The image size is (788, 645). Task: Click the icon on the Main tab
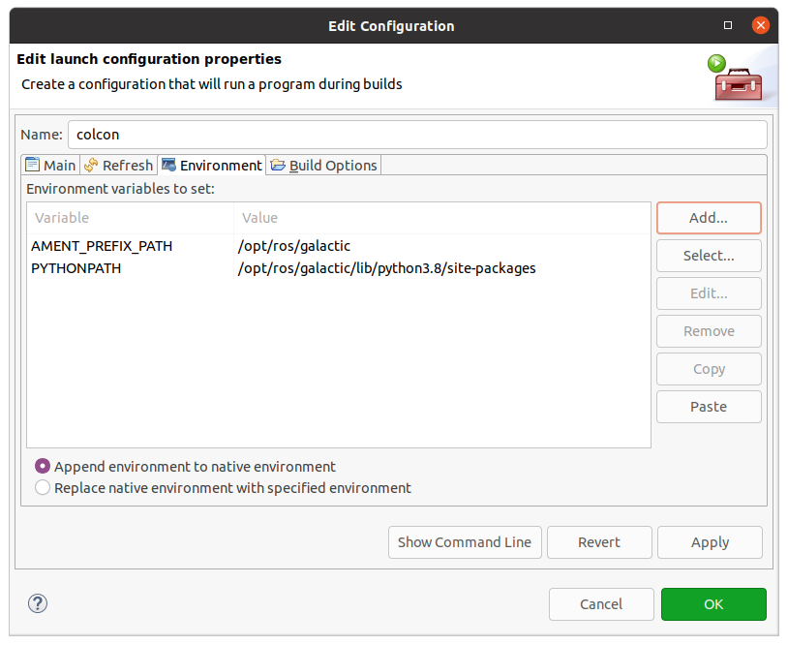point(32,165)
